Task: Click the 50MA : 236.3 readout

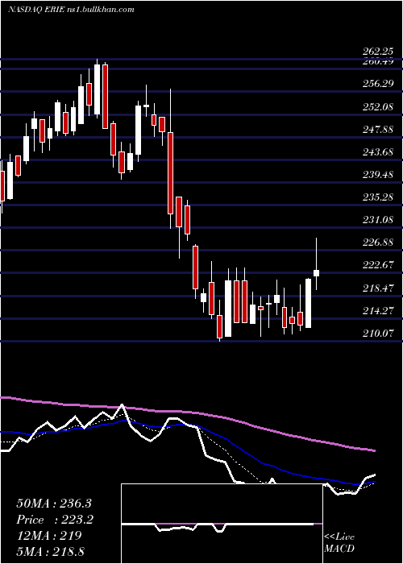Action: (54, 504)
